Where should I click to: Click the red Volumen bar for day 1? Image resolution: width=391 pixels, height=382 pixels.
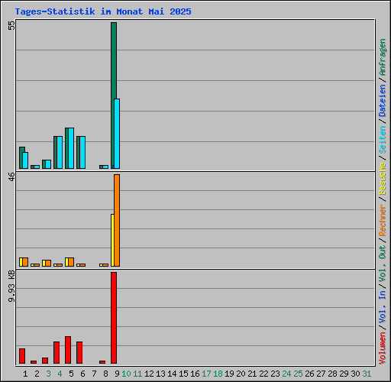pyautogui.click(x=22, y=356)
